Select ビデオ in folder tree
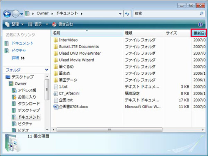 [23, 130]
